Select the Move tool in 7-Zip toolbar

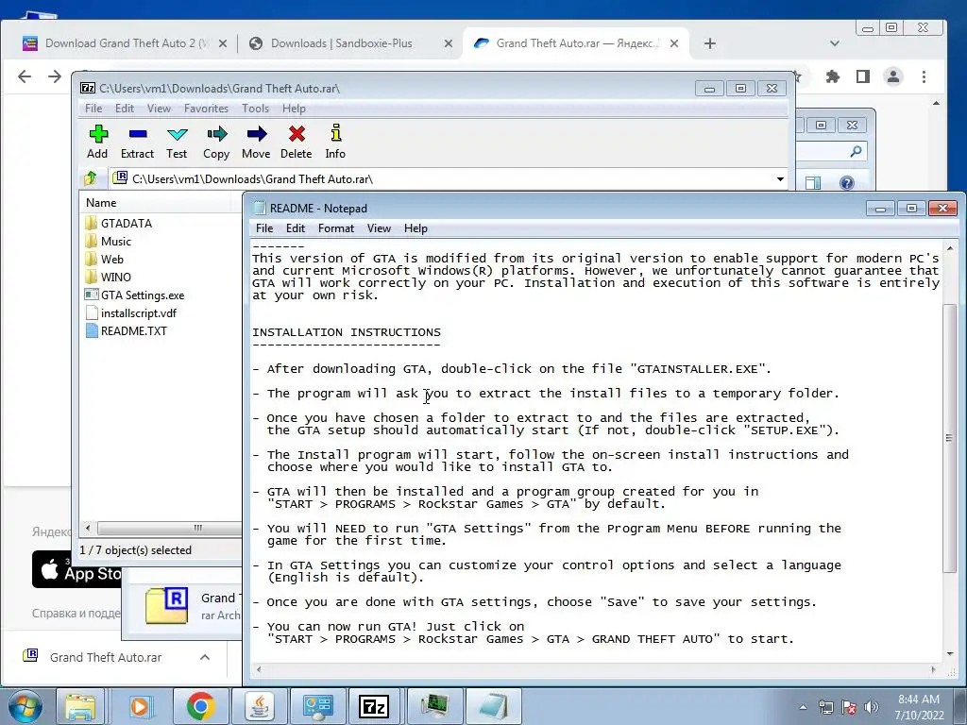tap(256, 142)
